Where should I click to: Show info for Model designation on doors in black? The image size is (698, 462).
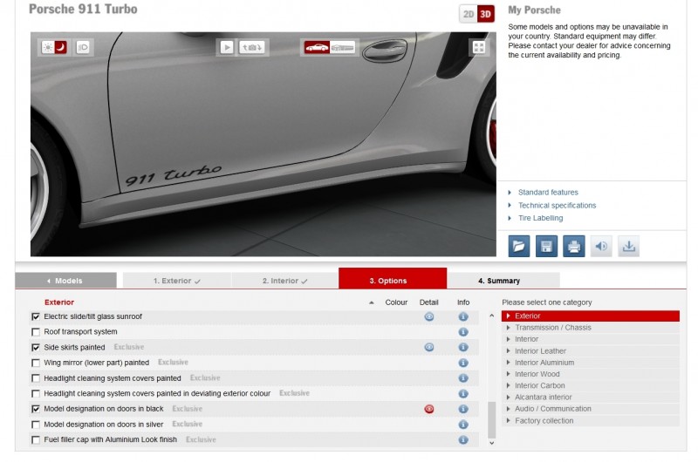click(463, 409)
